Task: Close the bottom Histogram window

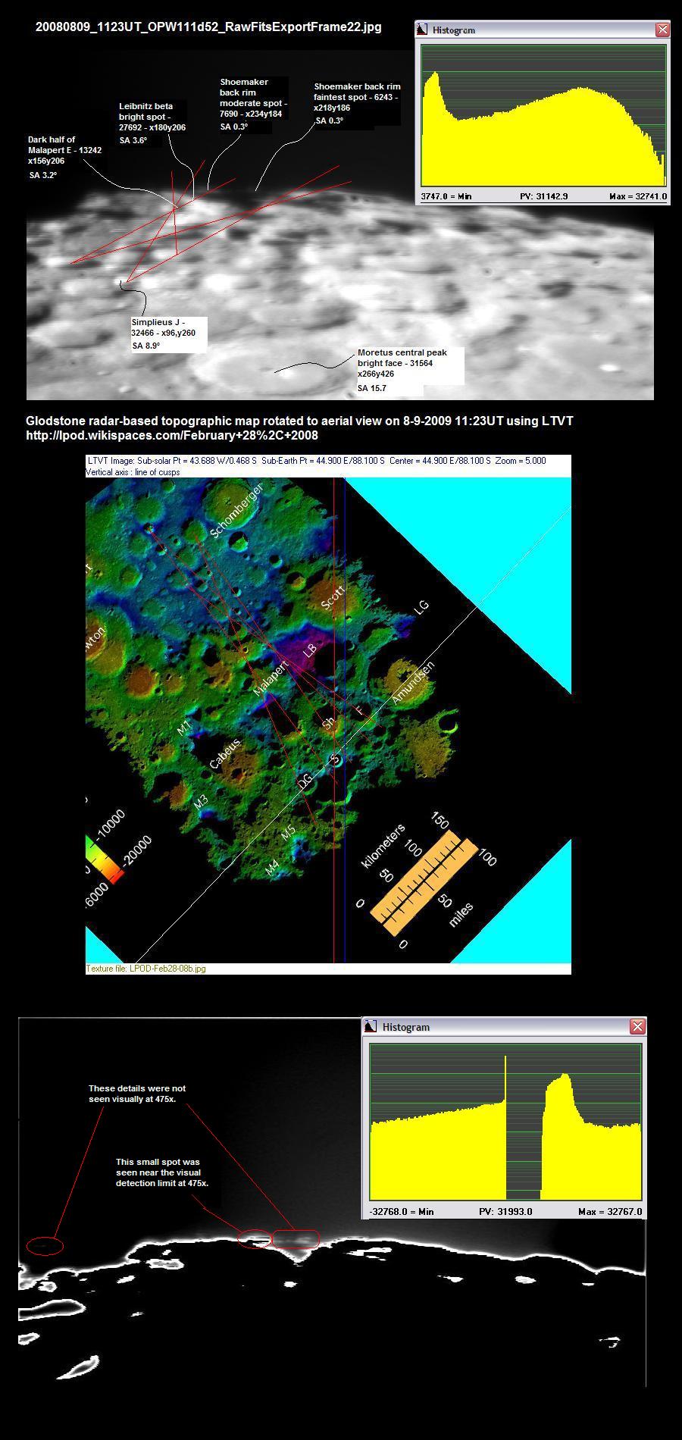Action: click(637, 1026)
